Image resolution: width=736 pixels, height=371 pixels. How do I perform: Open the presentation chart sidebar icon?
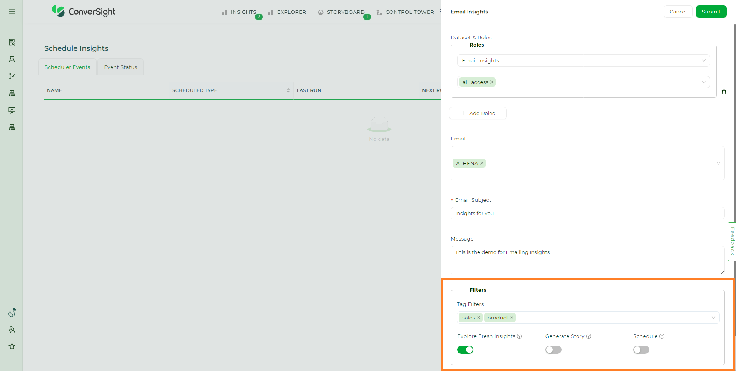coord(12,110)
